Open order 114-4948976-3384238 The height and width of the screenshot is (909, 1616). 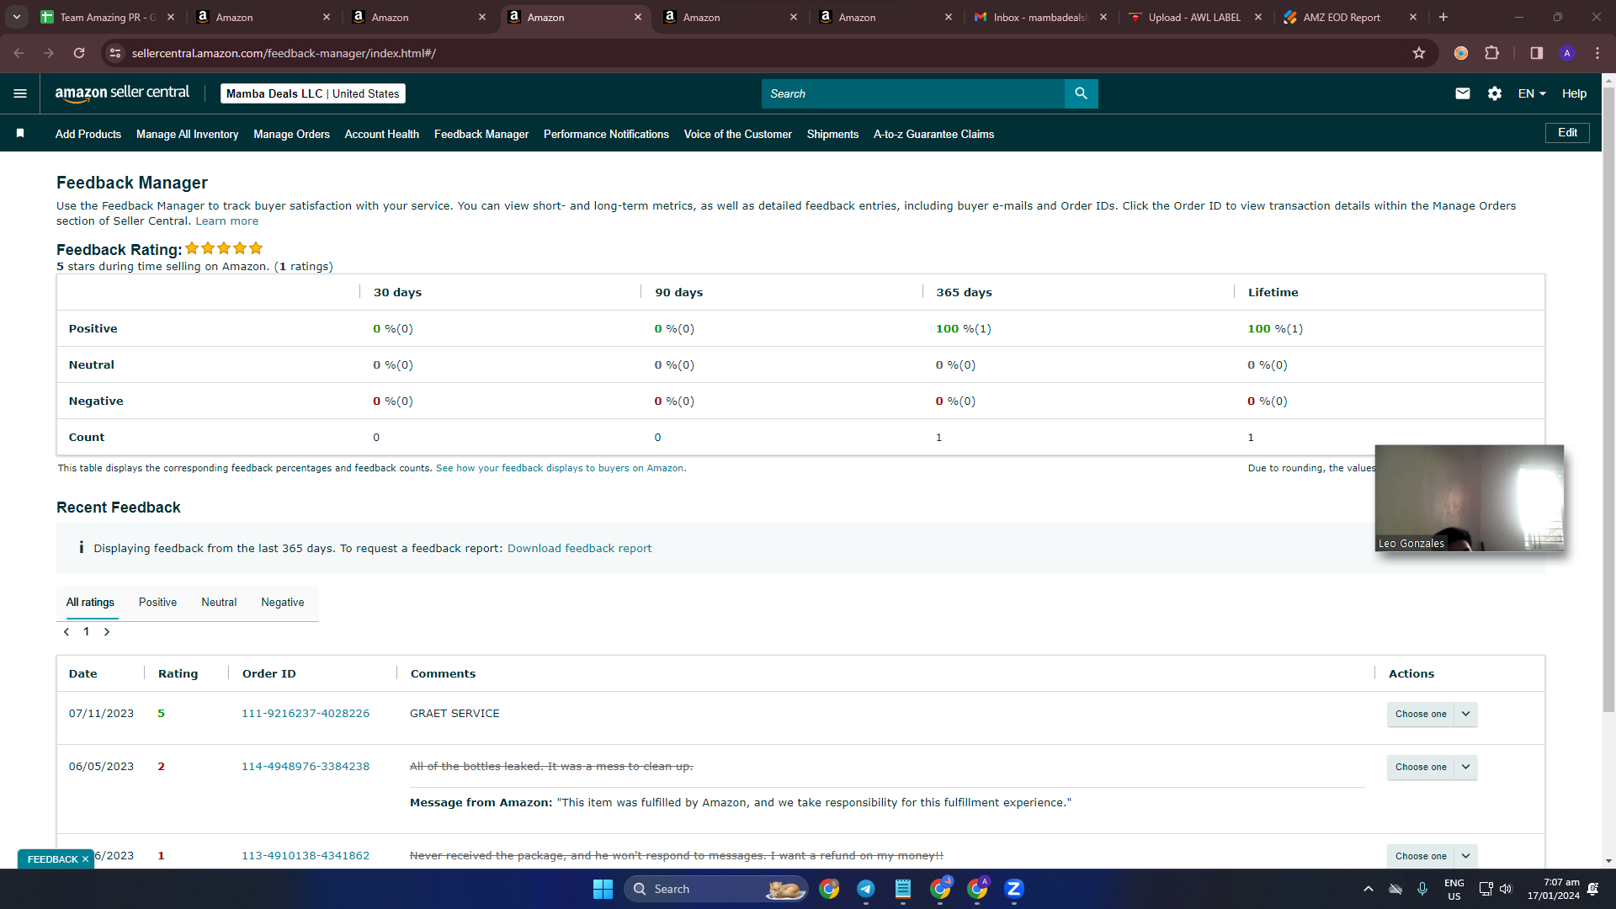[306, 767]
